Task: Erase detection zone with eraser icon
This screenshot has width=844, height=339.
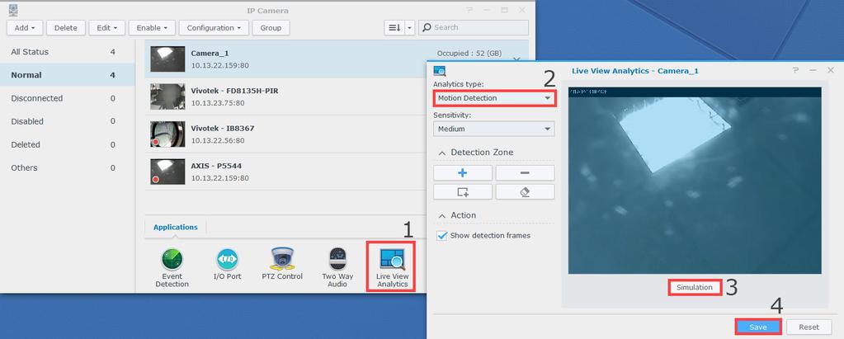Action: (525, 191)
